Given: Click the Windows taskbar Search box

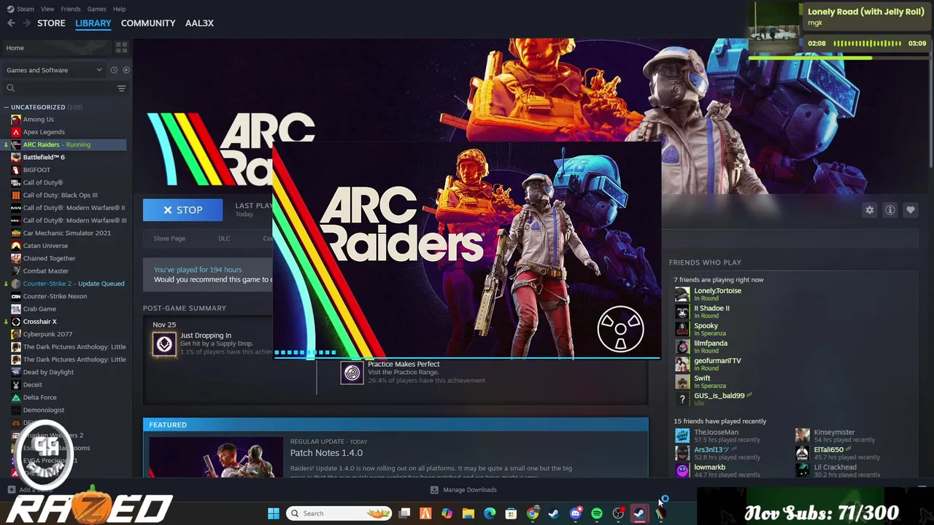Looking at the screenshot, I should [340, 513].
